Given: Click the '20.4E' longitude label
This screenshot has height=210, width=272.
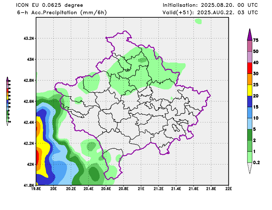Looking at the screenshot, I should click(88, 189).
